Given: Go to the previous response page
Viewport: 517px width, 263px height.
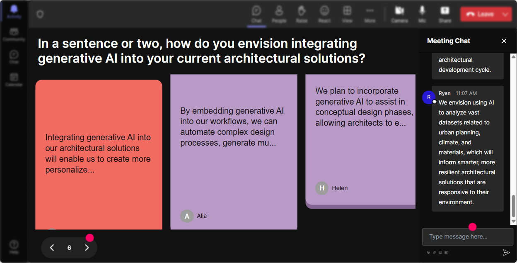Looking at the screenshot, I should pos(52,248).
